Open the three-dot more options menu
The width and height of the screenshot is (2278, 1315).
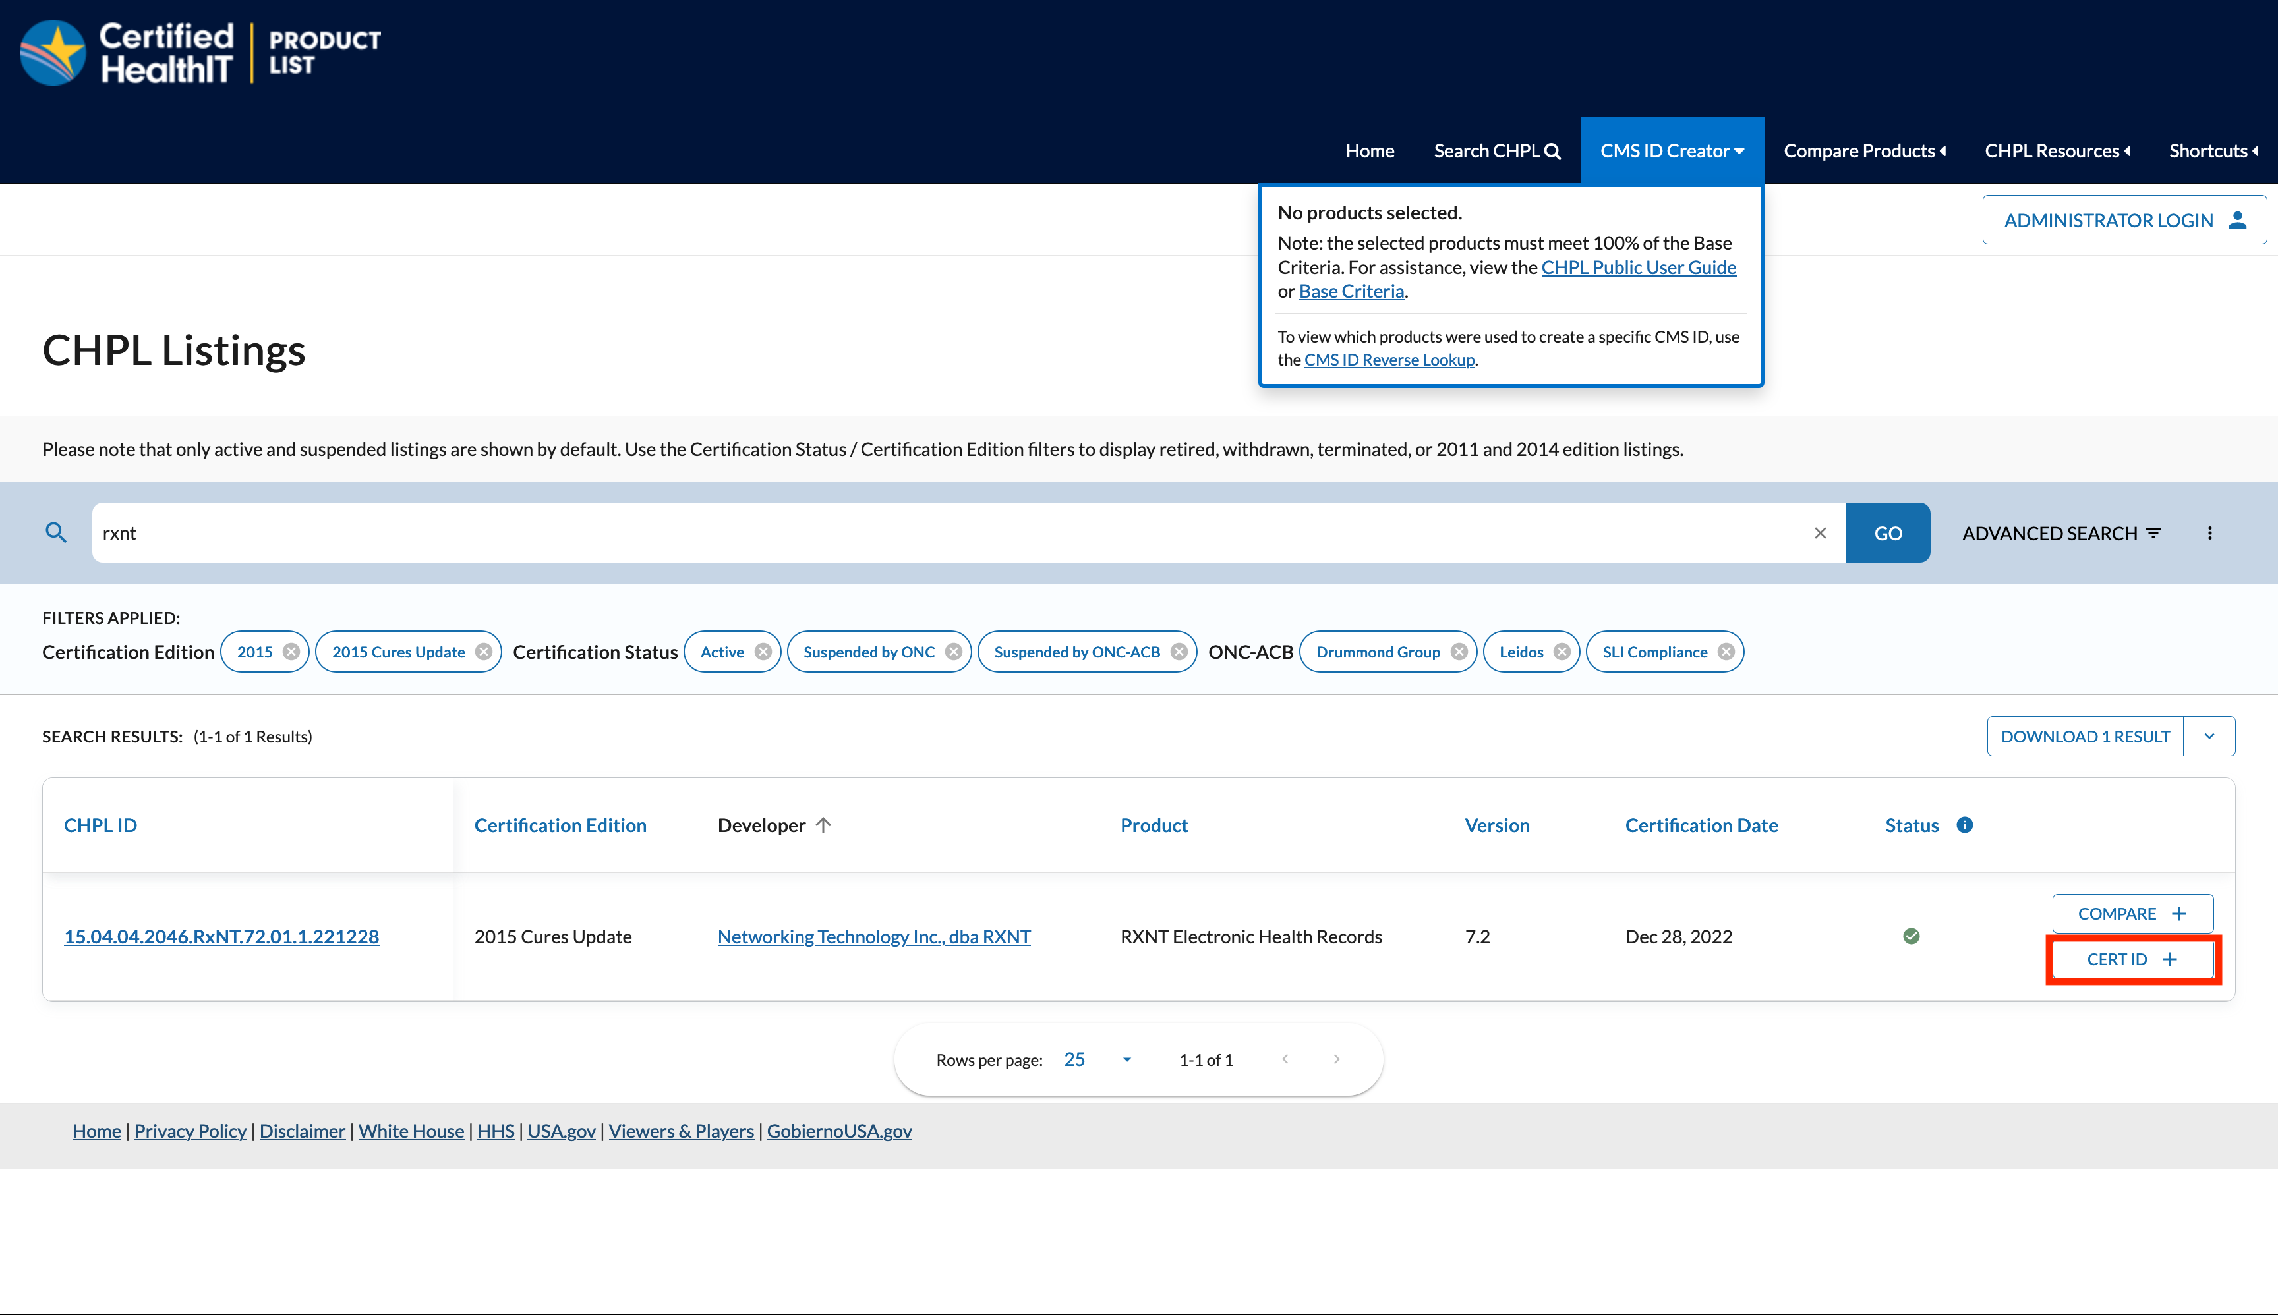2209,533
